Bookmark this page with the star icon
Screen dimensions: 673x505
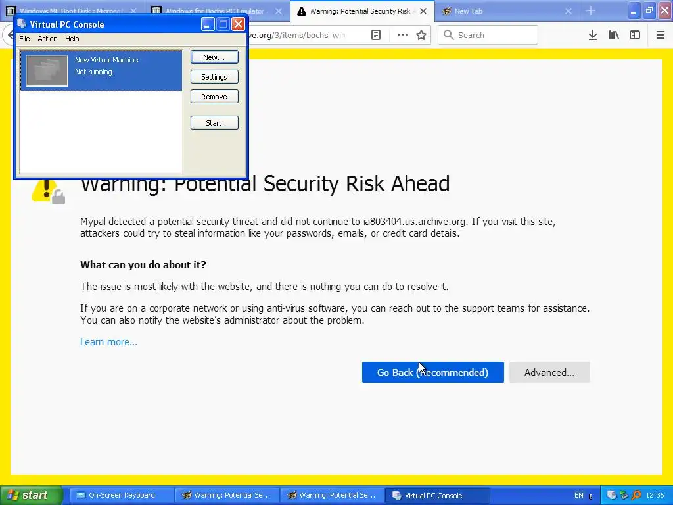click(x=421, y=36)
